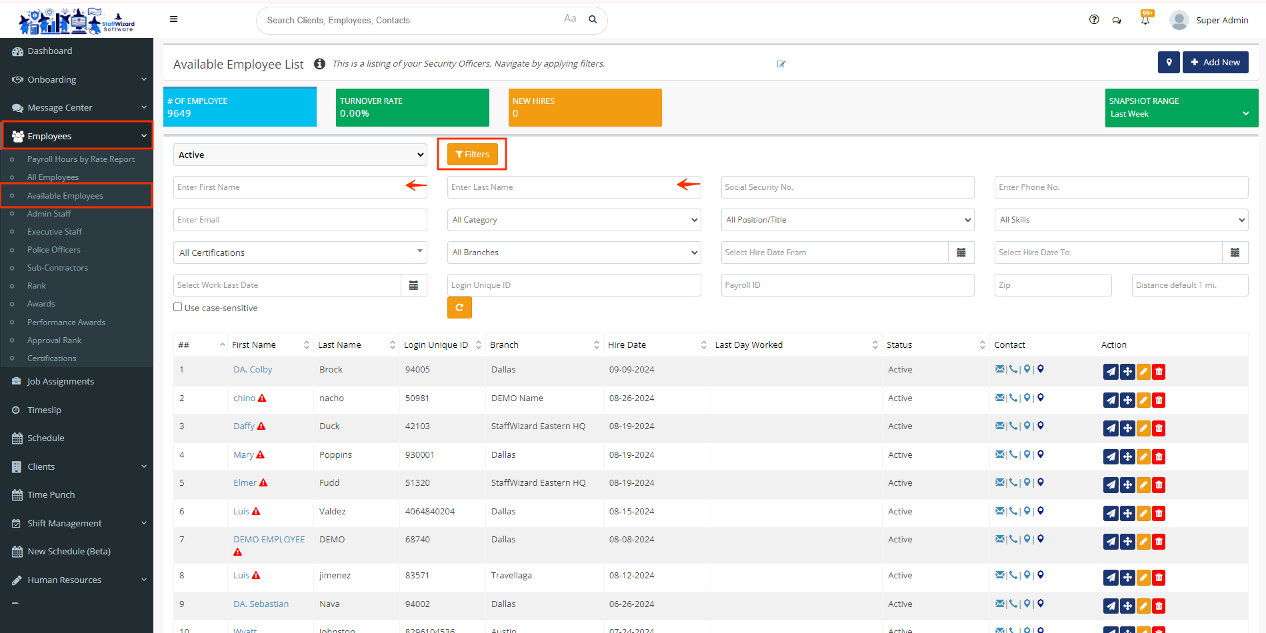Click the orange edit pencil for Duck row
This screenshot has height=633, width=1266.
1143,428
